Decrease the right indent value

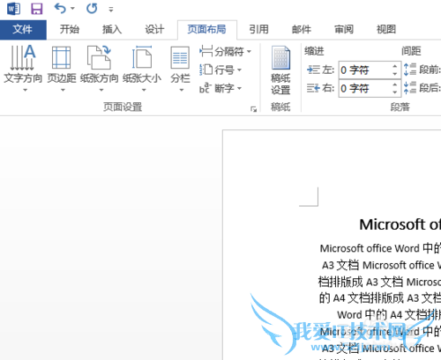(x=395, y=92)
